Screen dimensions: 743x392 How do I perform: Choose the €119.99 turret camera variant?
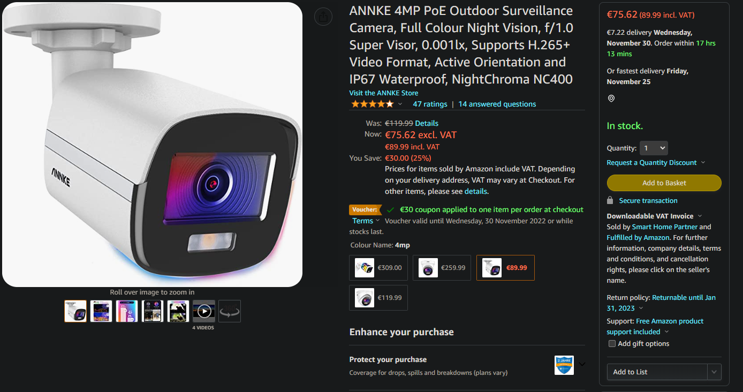[379, 298]
